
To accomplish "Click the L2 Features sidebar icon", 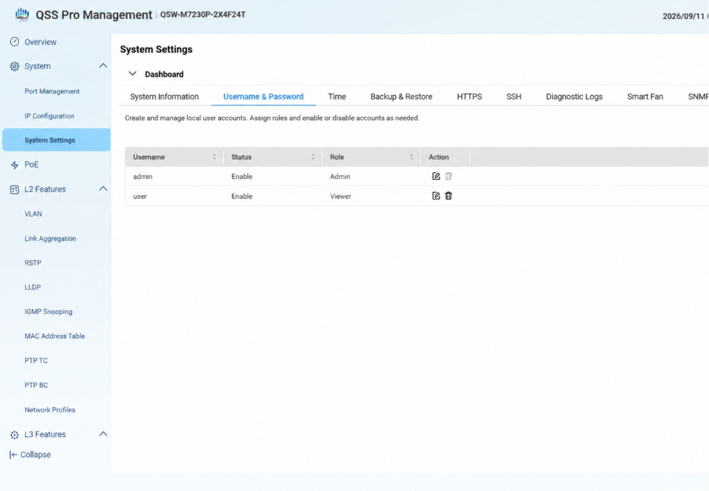I will [15, 189].
